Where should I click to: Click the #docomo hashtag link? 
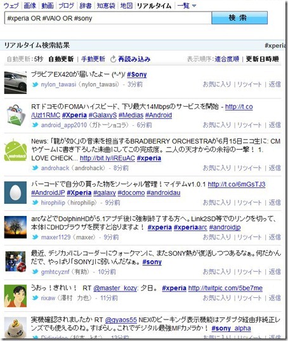[131, 193]
